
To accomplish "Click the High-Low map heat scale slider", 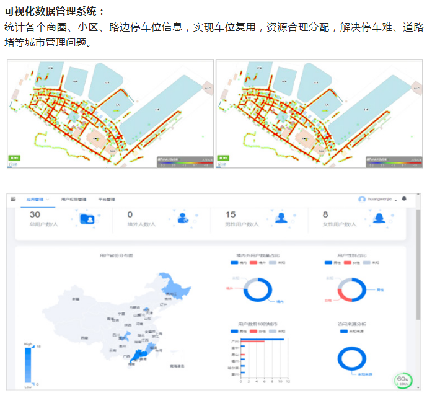I will click(29, 366).
